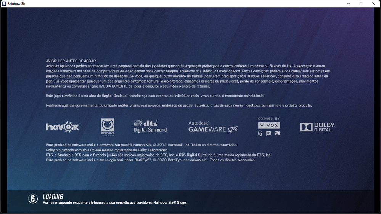Minimize the Rainbow Six window
This screenshot has width=381, height=214.
348,4
